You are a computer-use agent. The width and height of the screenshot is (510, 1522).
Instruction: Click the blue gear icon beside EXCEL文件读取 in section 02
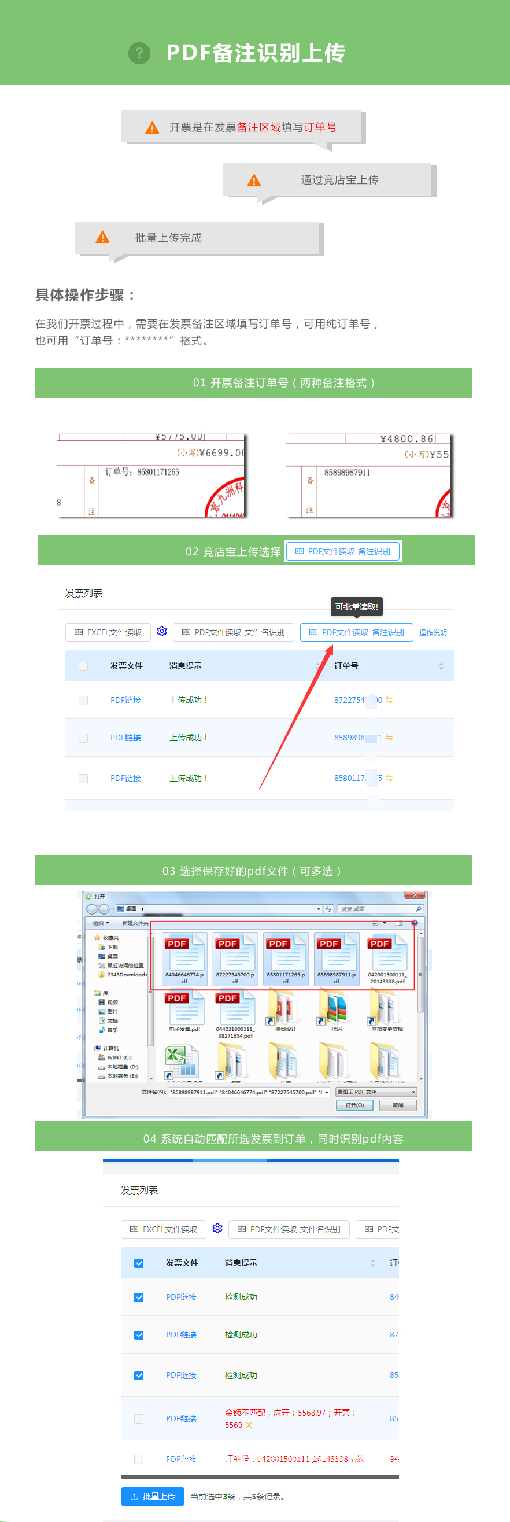click(x=162, y=631)
